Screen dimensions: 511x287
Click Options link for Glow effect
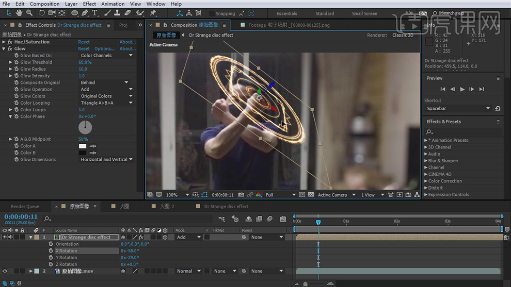coord(104,49)
